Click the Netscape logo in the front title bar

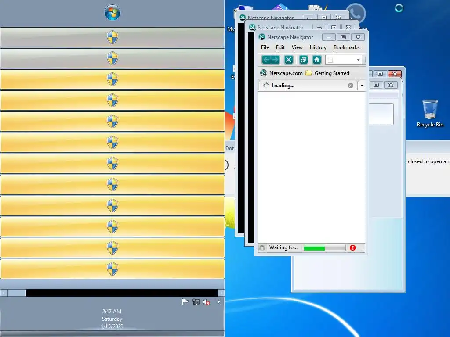click(262, 37)
